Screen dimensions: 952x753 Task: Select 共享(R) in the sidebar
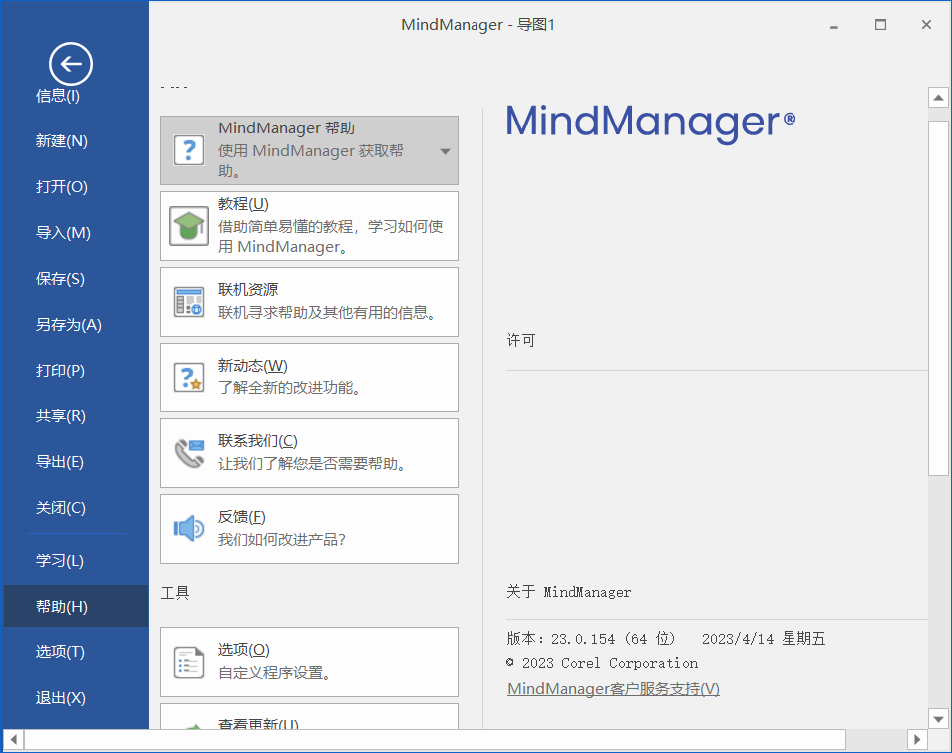coord(60,416)
